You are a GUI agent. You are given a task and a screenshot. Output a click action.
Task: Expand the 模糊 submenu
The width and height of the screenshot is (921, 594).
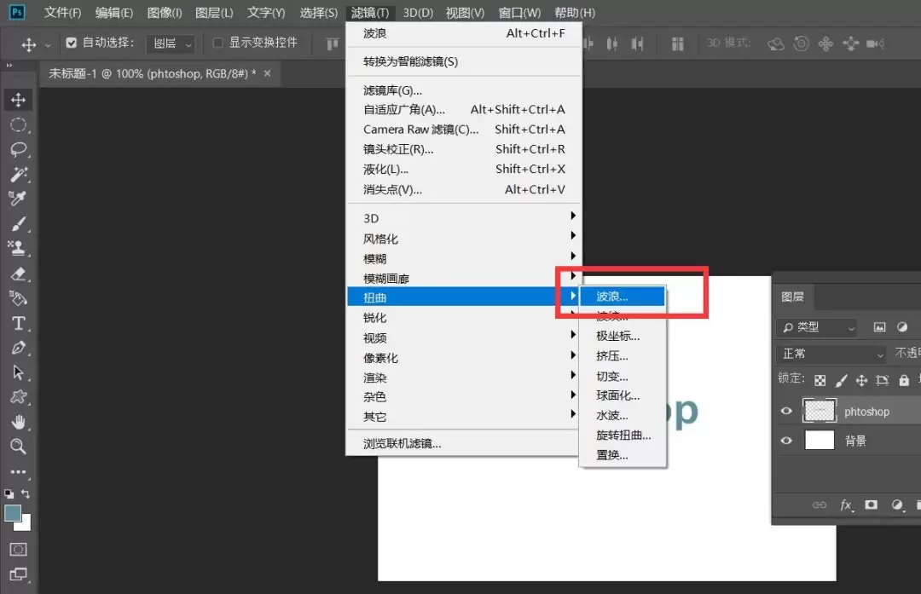tap(463, 258)
